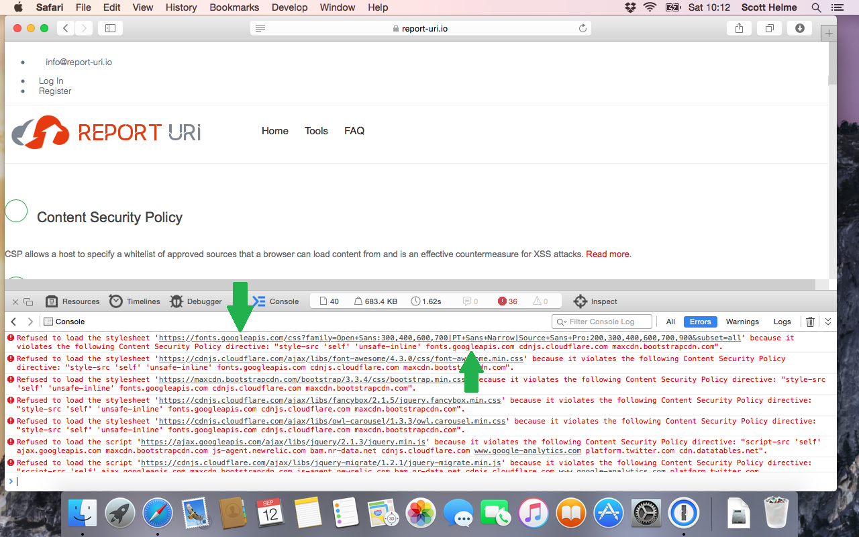Click the 683.4 KB total size indicator
859x537 pixels.
click(x=375, y=301)
